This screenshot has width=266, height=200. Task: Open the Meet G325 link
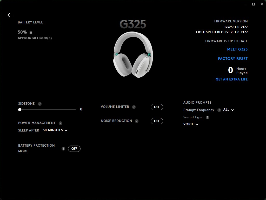pos(237,49)
